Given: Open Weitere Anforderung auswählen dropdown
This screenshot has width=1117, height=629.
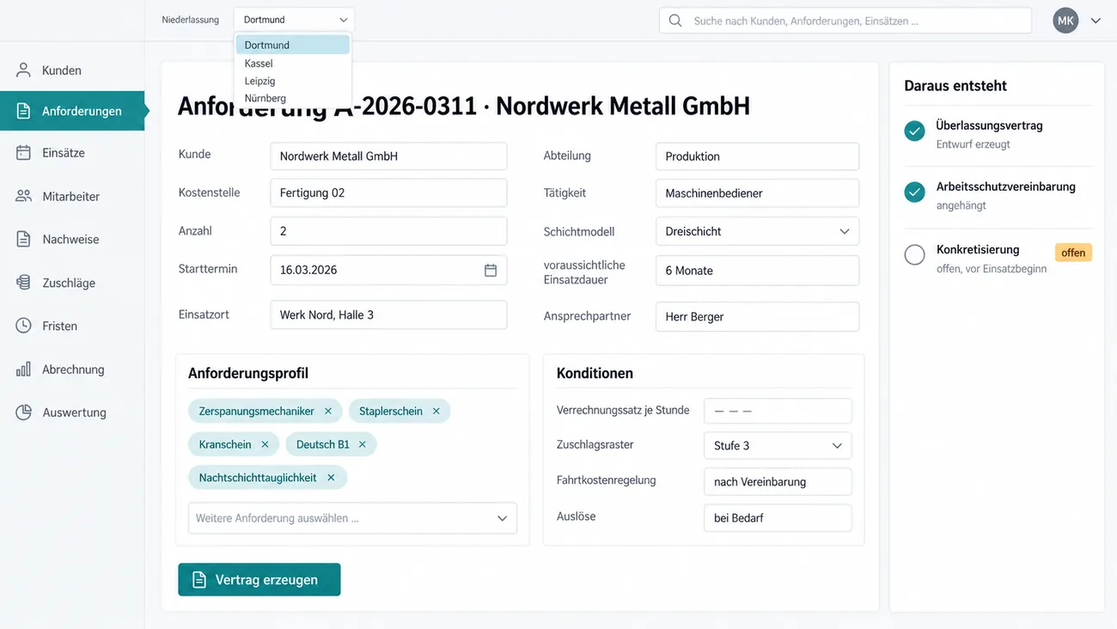Looking at the screenshot, I should pyautogui.click(x=352, y=518).
